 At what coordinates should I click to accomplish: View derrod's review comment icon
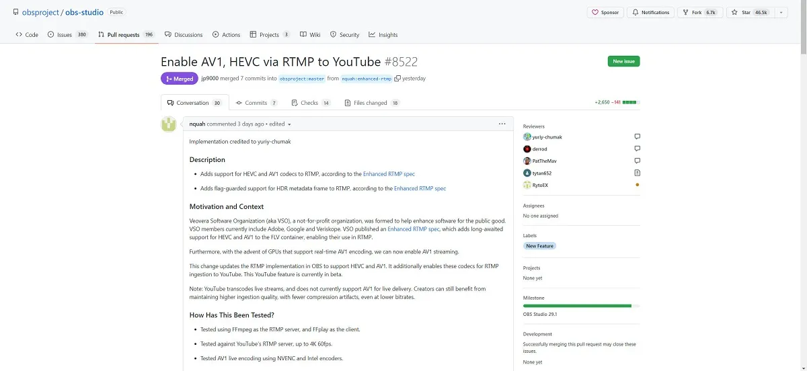coord(637,149)
